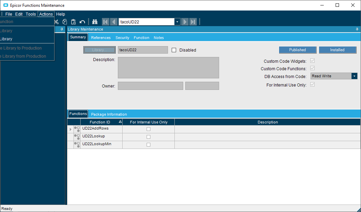Screen dimensions: 361x212
Task: Click the Undo arrow icon
Action: click(82, 22)
